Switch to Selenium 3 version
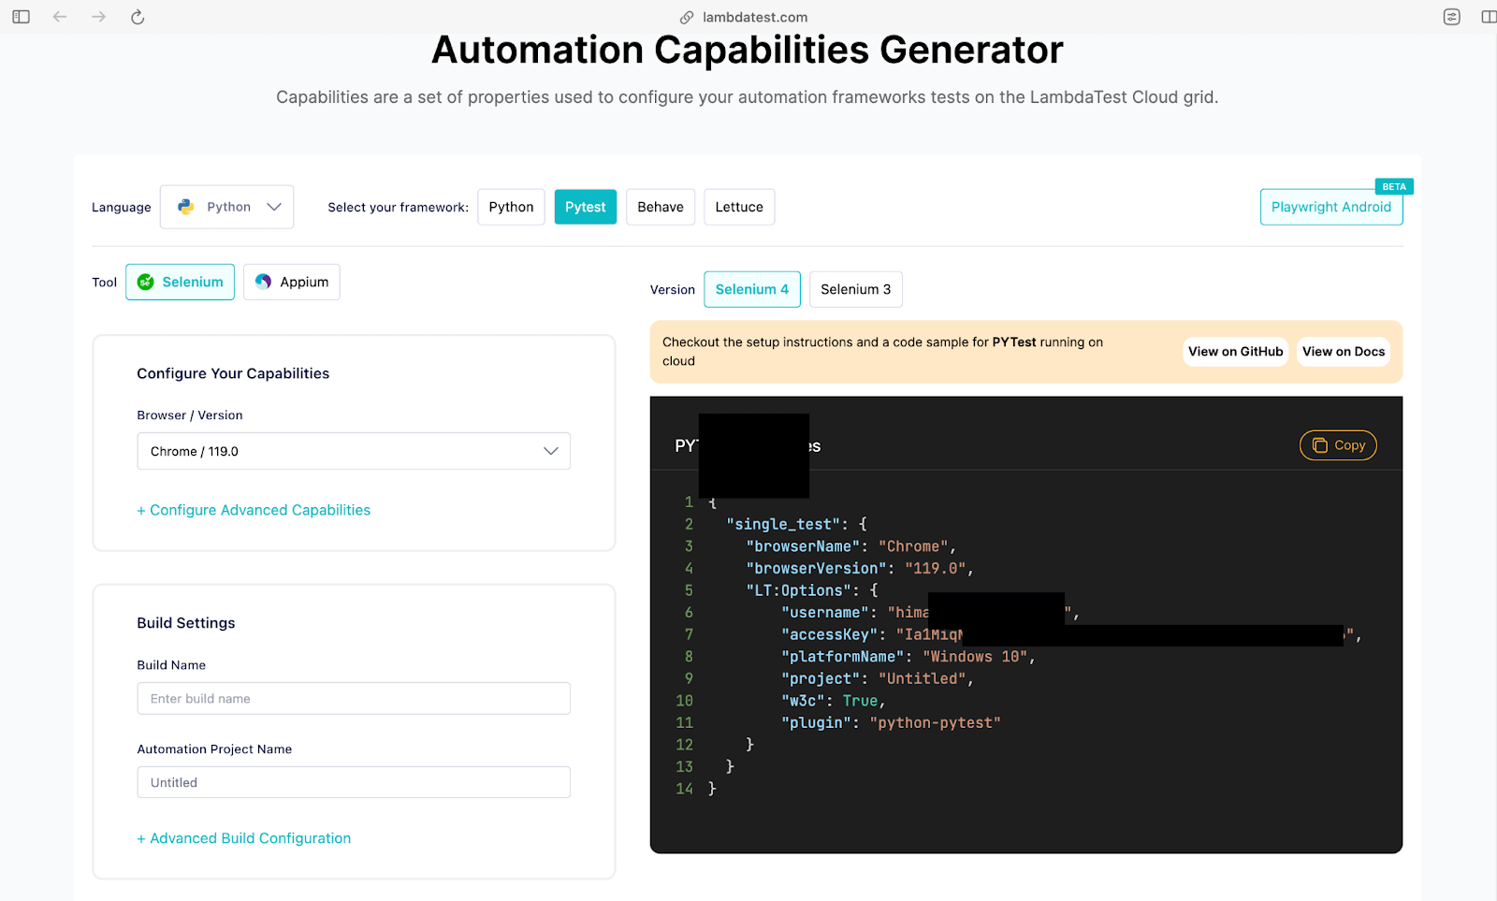The image size is (1497, 901). [854, 289]
